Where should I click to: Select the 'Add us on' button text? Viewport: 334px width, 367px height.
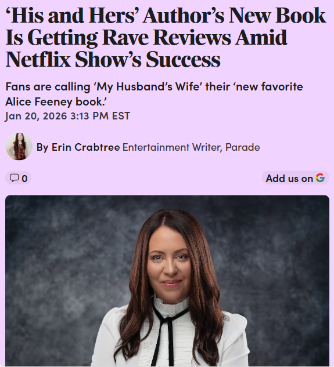point(289,179)
